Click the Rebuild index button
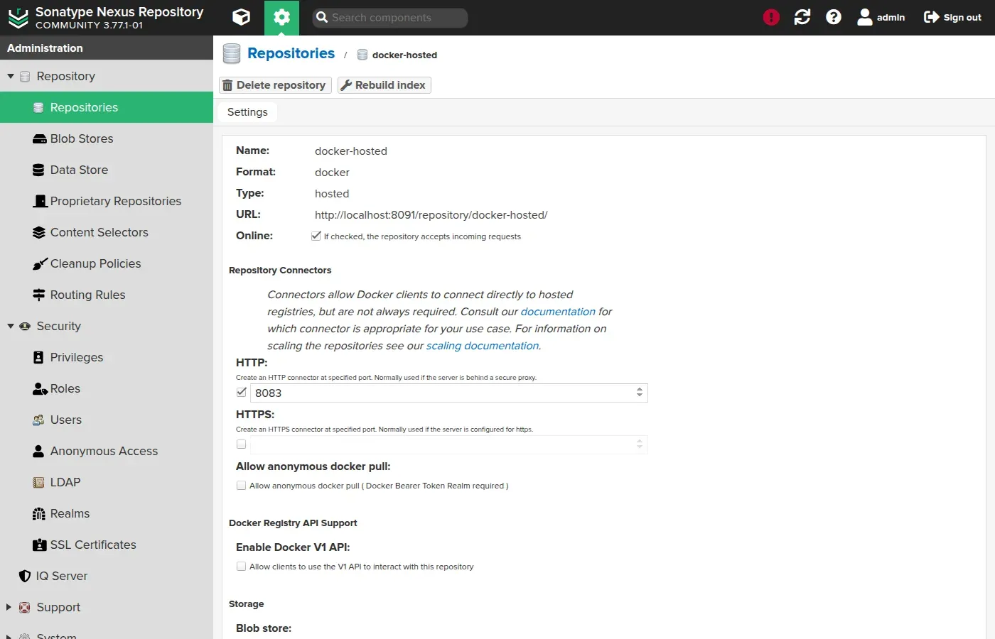Viewport: 995px width, 639px height. pyautogui.click(x=384, y=85)
